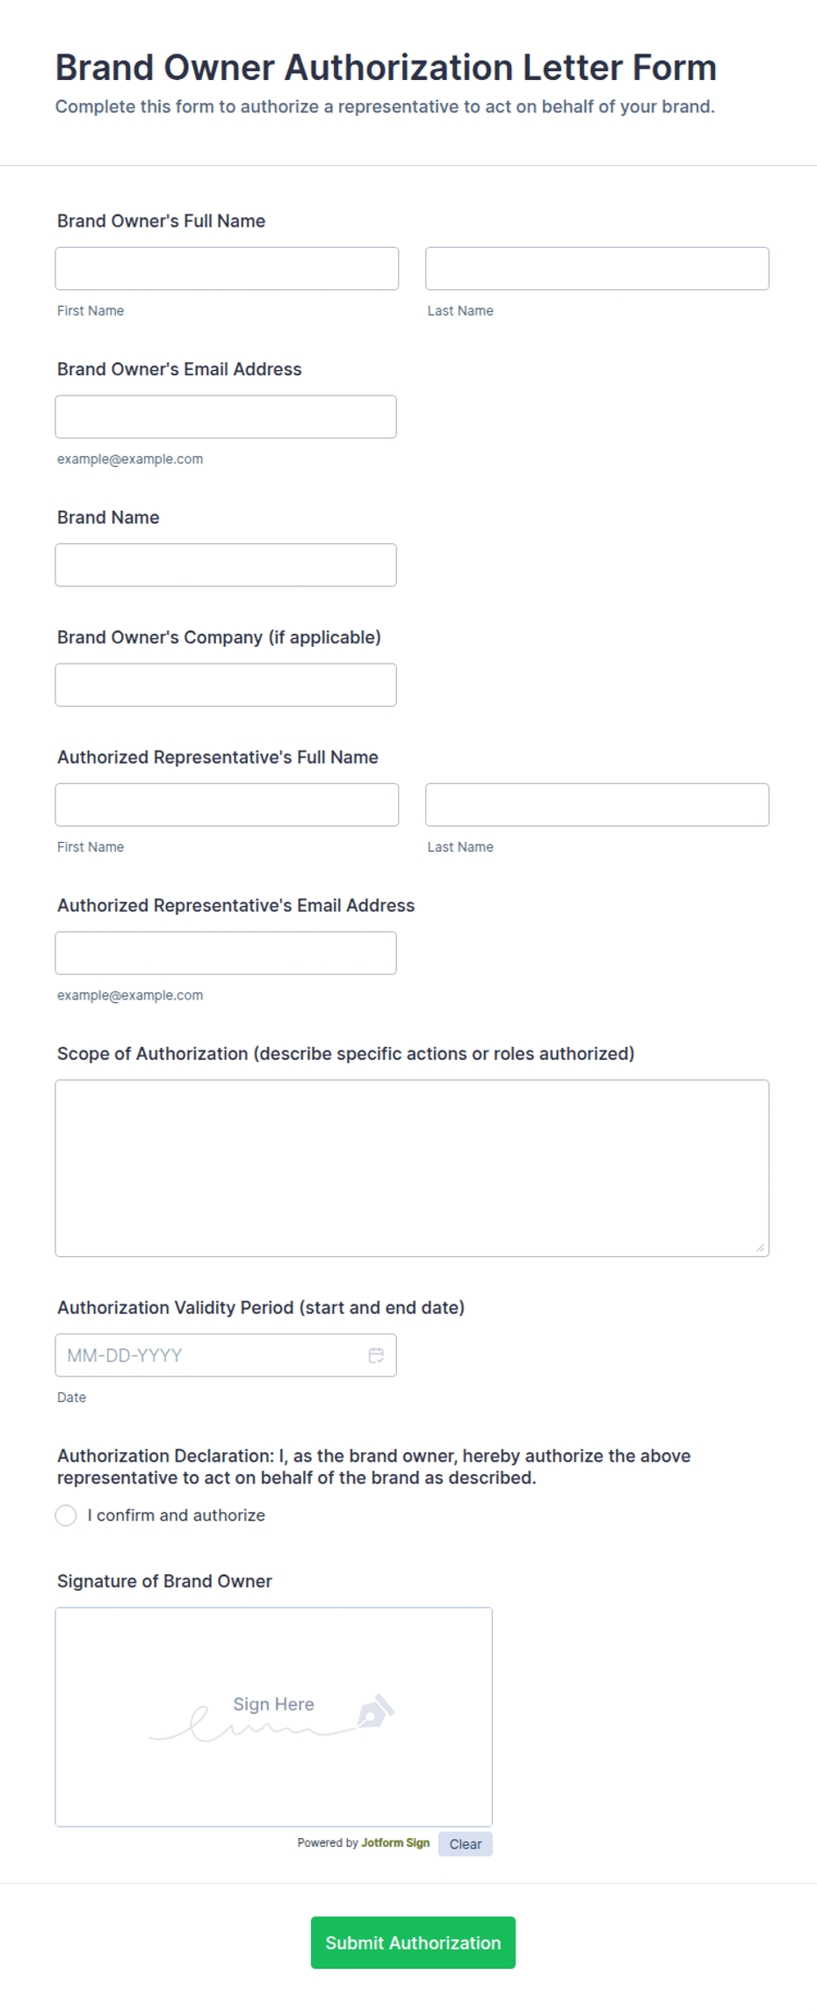
Task: Focus the Authorized Representative's First Name field
Action: click(227, 805)
